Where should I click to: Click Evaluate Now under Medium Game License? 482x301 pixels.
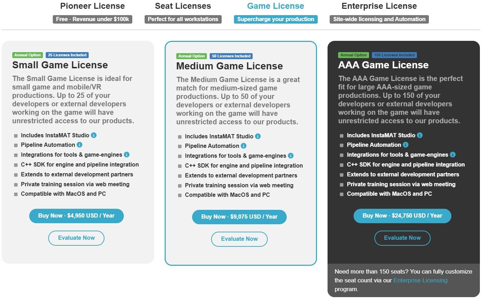point(239,239)
